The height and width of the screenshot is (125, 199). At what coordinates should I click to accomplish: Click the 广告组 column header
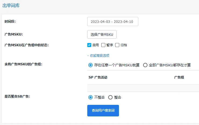(x=179, y=77)
